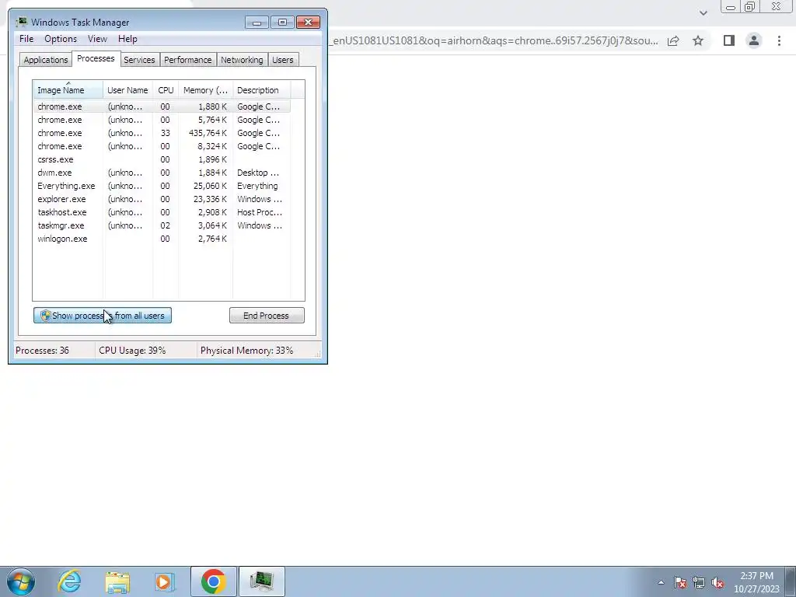Screen dimensions: 796x597
Task: Switch to the Users tab
Action: pos(282,60)
